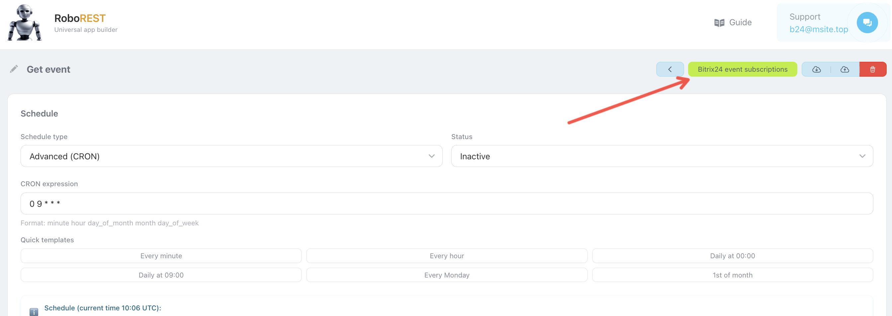The width and height of the screenshot is (892, 316).
Task: Open the support chat bubble icon
Action: coord(867,23)
